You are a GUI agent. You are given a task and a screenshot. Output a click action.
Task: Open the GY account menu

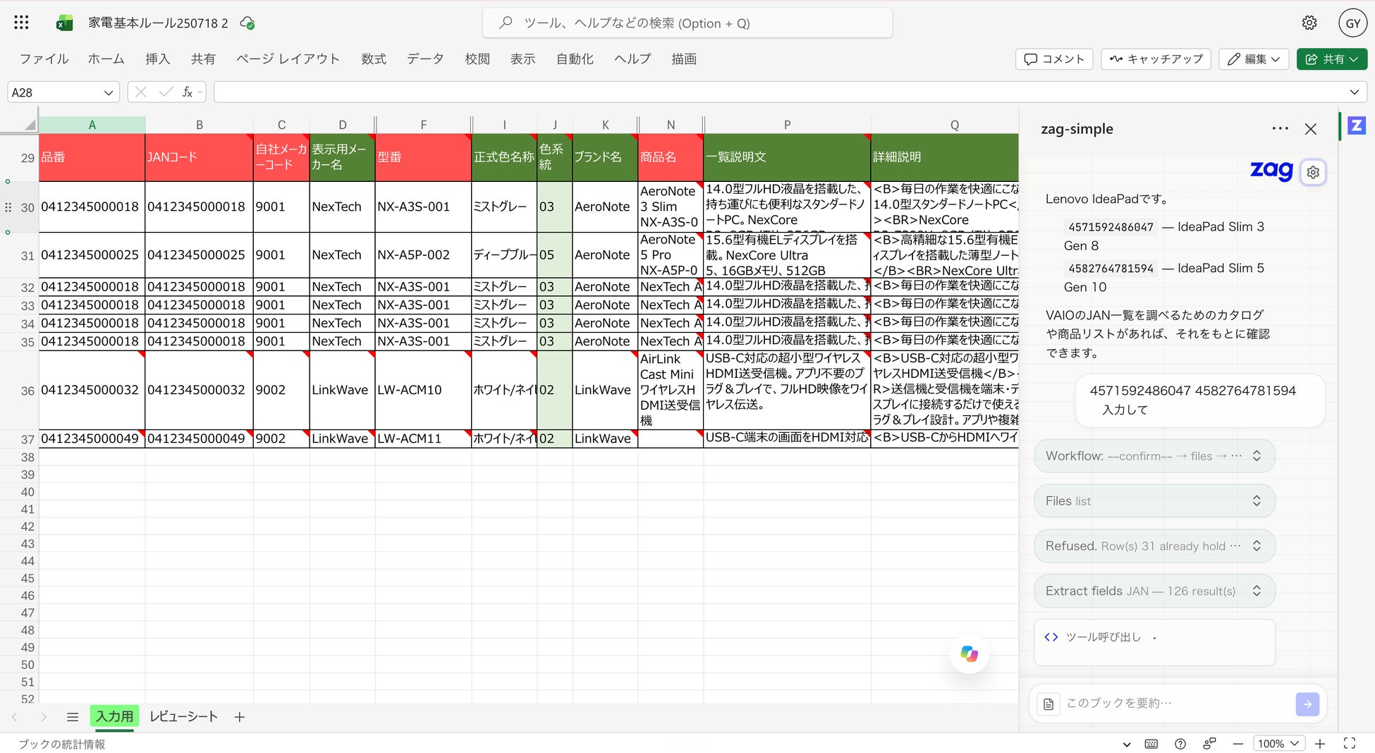[x=1352, y=23]
